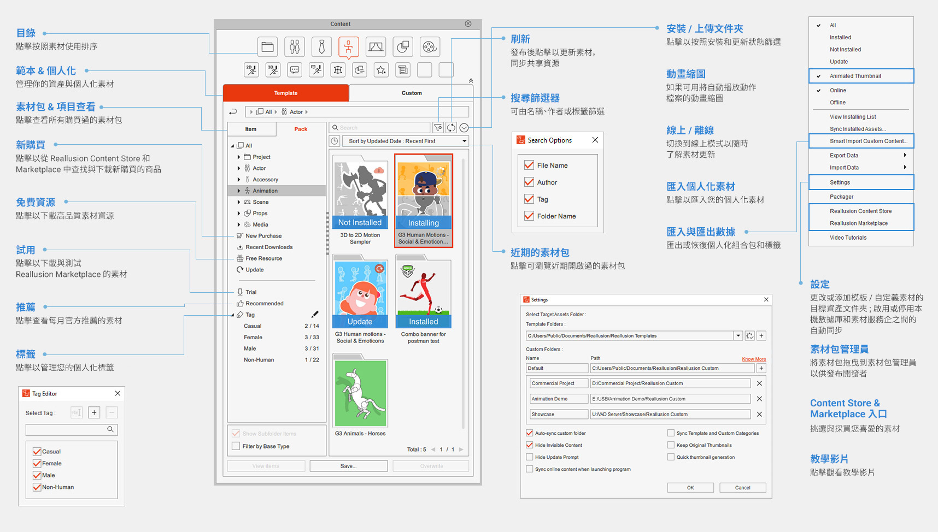Choose the 2D Motion subcategory icon

[251, 70]
